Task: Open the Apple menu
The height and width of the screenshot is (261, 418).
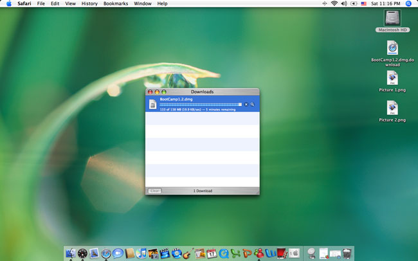Action: coord(9,3)
